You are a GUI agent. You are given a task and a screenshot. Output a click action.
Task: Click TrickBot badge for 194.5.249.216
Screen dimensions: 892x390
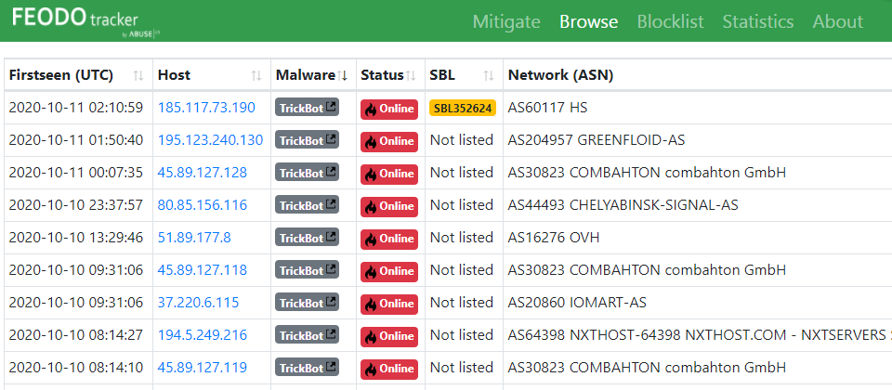pyautogui.click(x=308, y=334)
